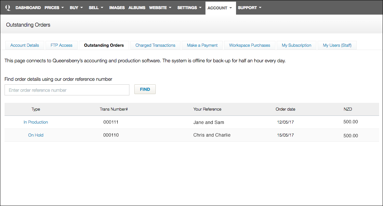Open the Albums section

[x=137, y=8]
